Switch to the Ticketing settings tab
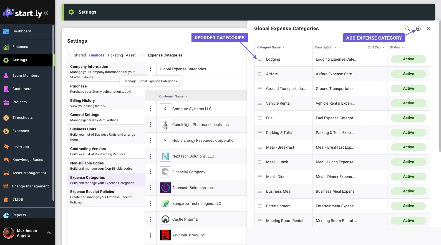The width and height of the screenshot is (441, 245). click(x=115, y=55)
